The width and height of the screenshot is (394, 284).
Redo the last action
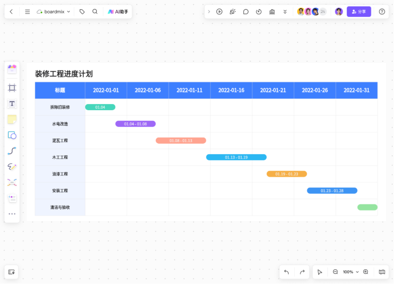302,272
